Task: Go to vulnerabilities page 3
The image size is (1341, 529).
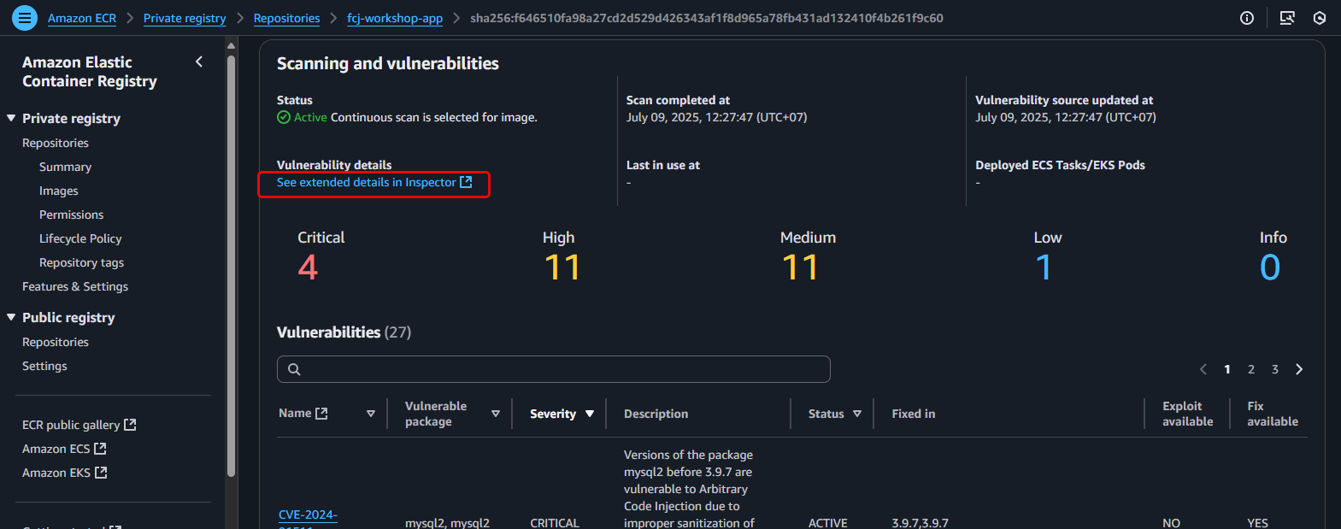Action: (x=1275, y=369)
